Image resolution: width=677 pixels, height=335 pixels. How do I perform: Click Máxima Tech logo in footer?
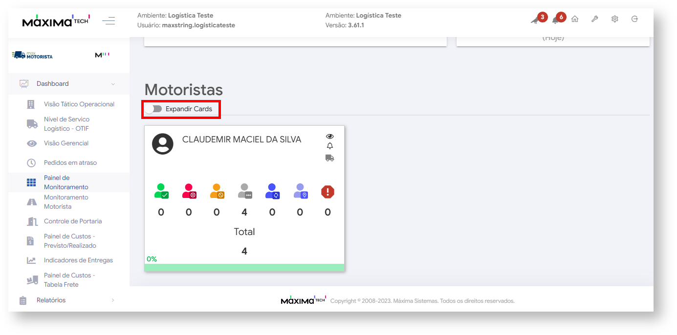point(303,300)
